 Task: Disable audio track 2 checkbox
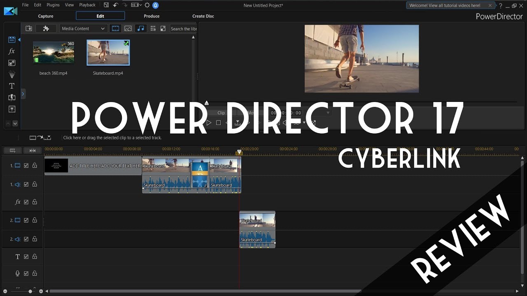26,239
